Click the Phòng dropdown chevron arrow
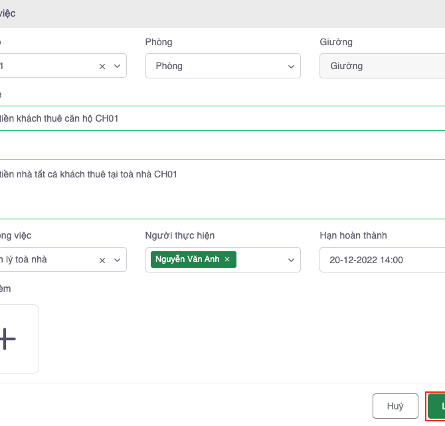445x426 pixels. [x=291, y=66]
